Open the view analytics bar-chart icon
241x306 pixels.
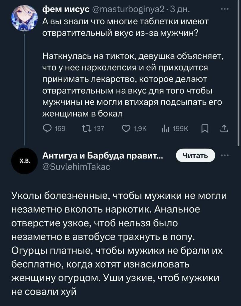[165, 128]
